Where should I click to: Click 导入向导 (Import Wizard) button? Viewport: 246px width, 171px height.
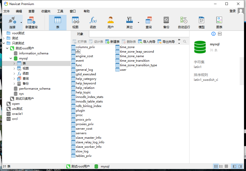pos(147,42)
